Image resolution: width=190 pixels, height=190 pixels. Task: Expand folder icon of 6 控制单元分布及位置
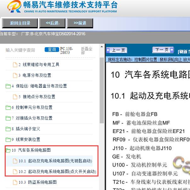[x=8, y=108]
